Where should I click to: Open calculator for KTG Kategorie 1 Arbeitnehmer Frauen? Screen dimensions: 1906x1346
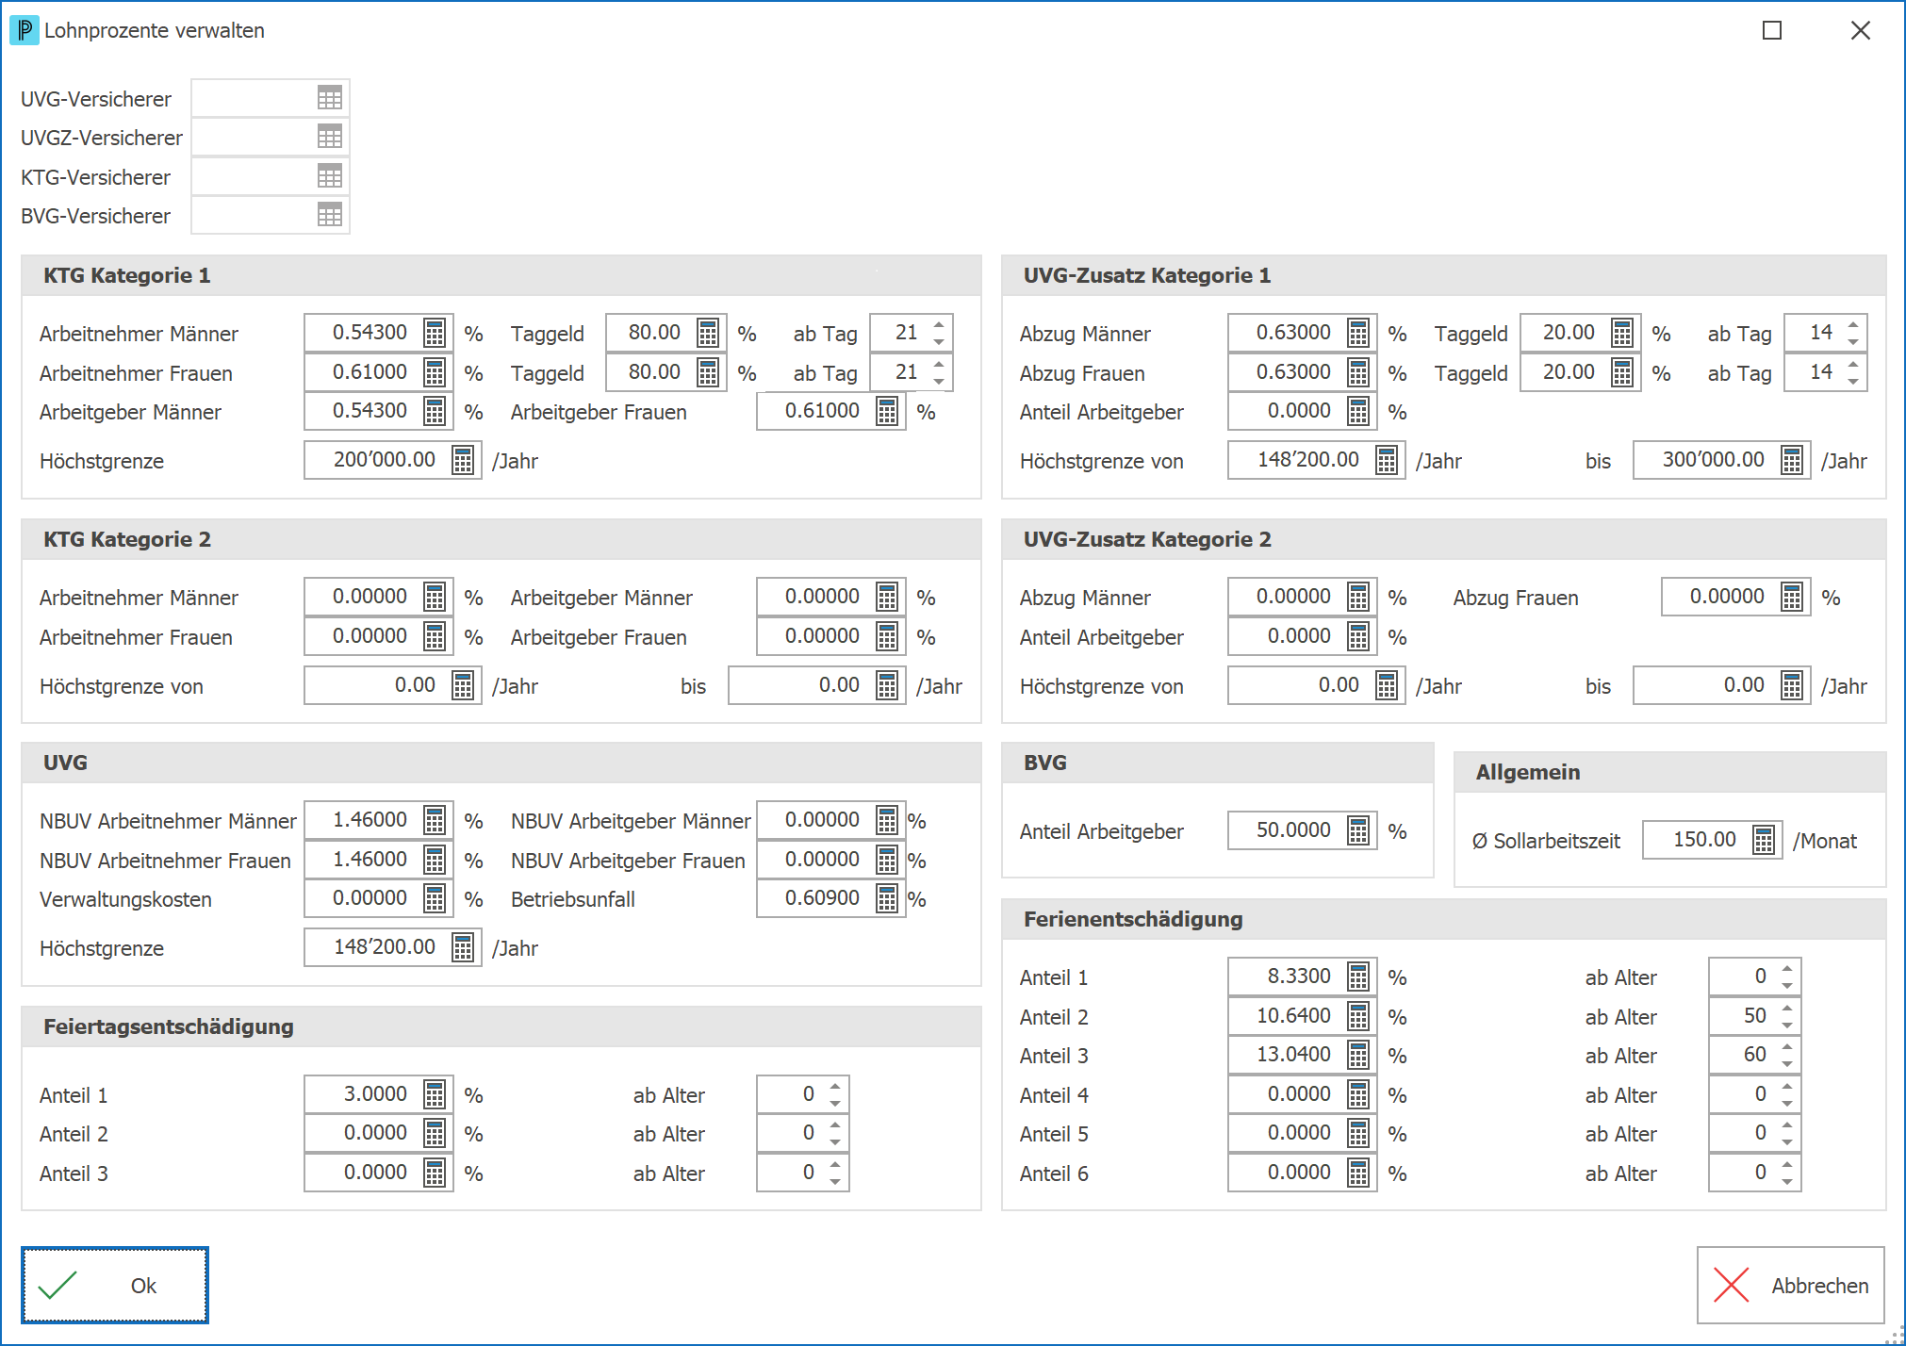435,372
